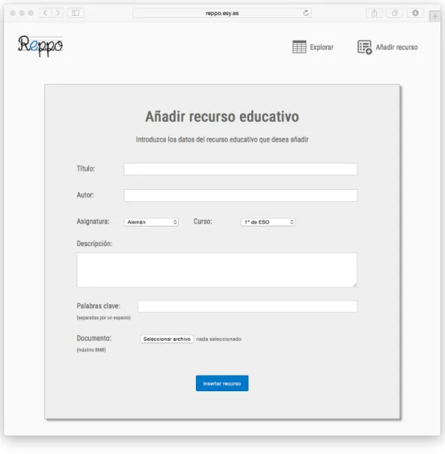
Task: Click the 'nada seleccionado' file status text
Action: [218, 339]
